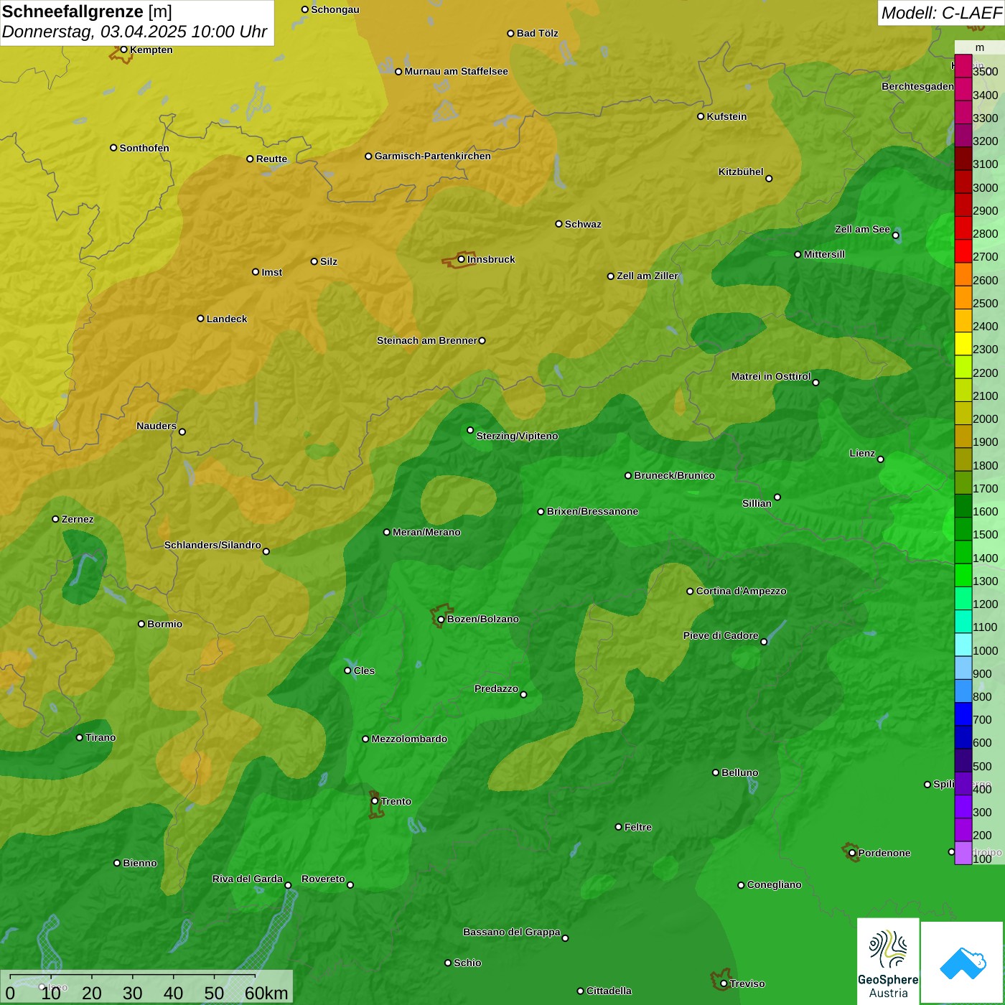This screenshot has height=1005, width=1005.
Task: Click the 3000 value in legend
Action: [x=986, y=187]
